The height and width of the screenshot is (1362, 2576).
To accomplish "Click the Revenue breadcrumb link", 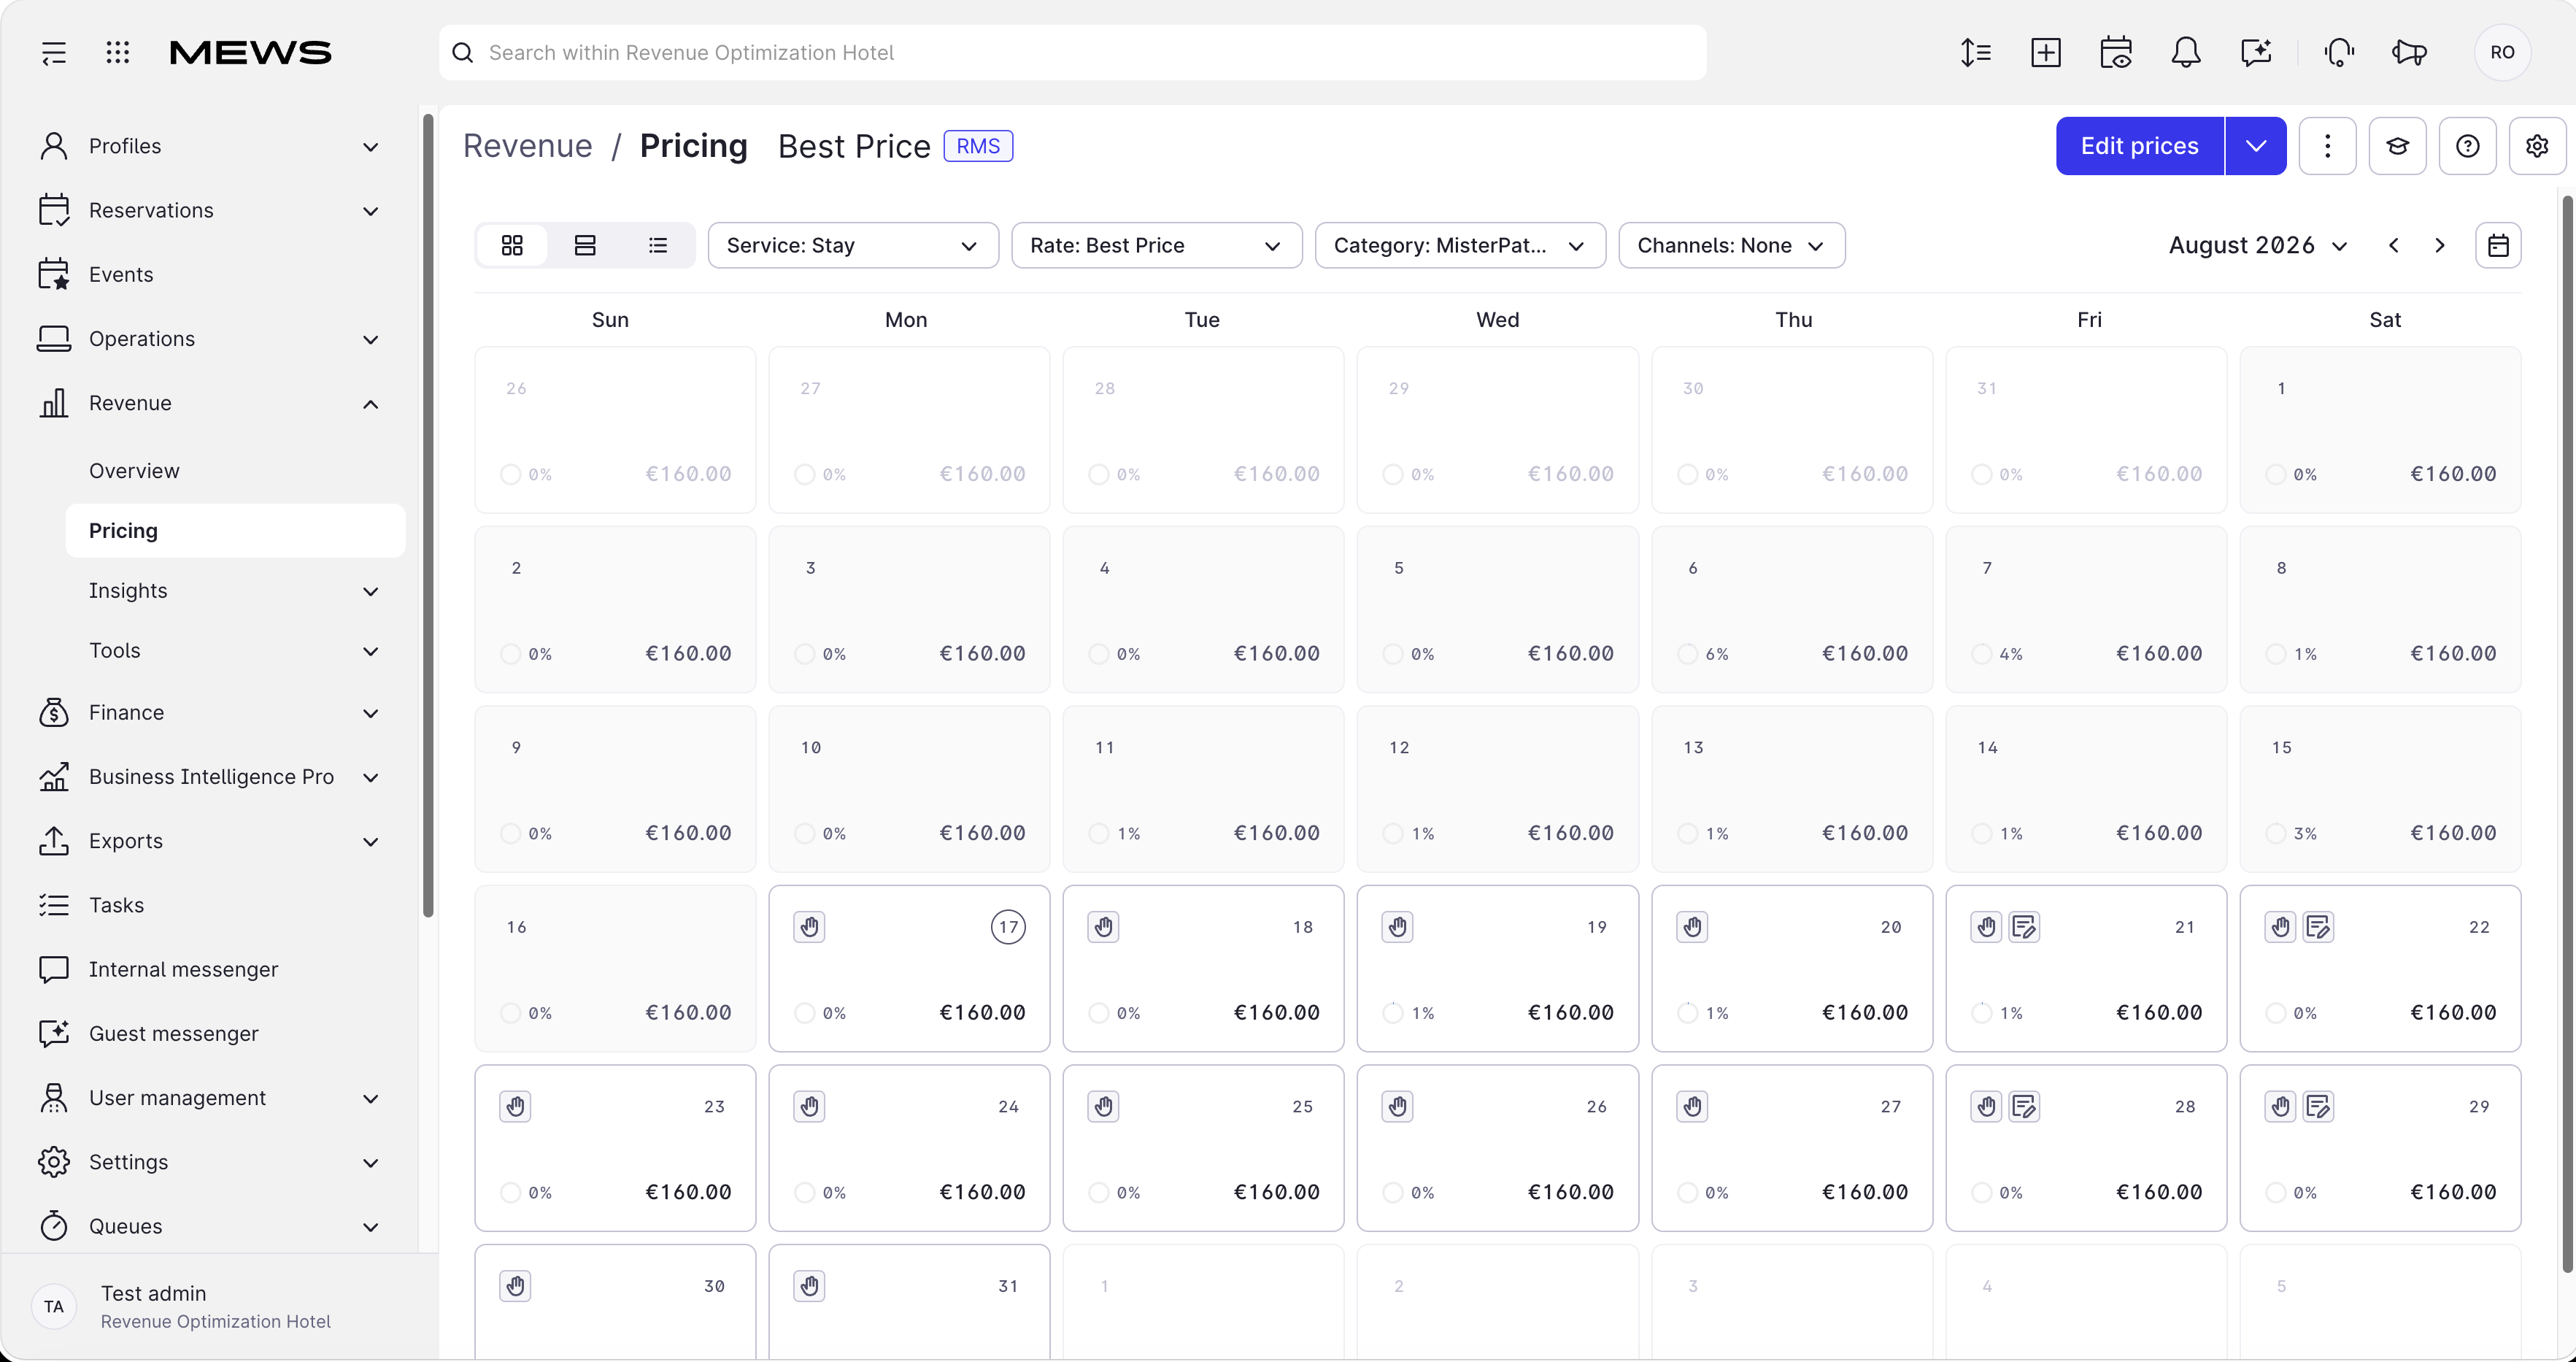I will click(x=527, y=146).
